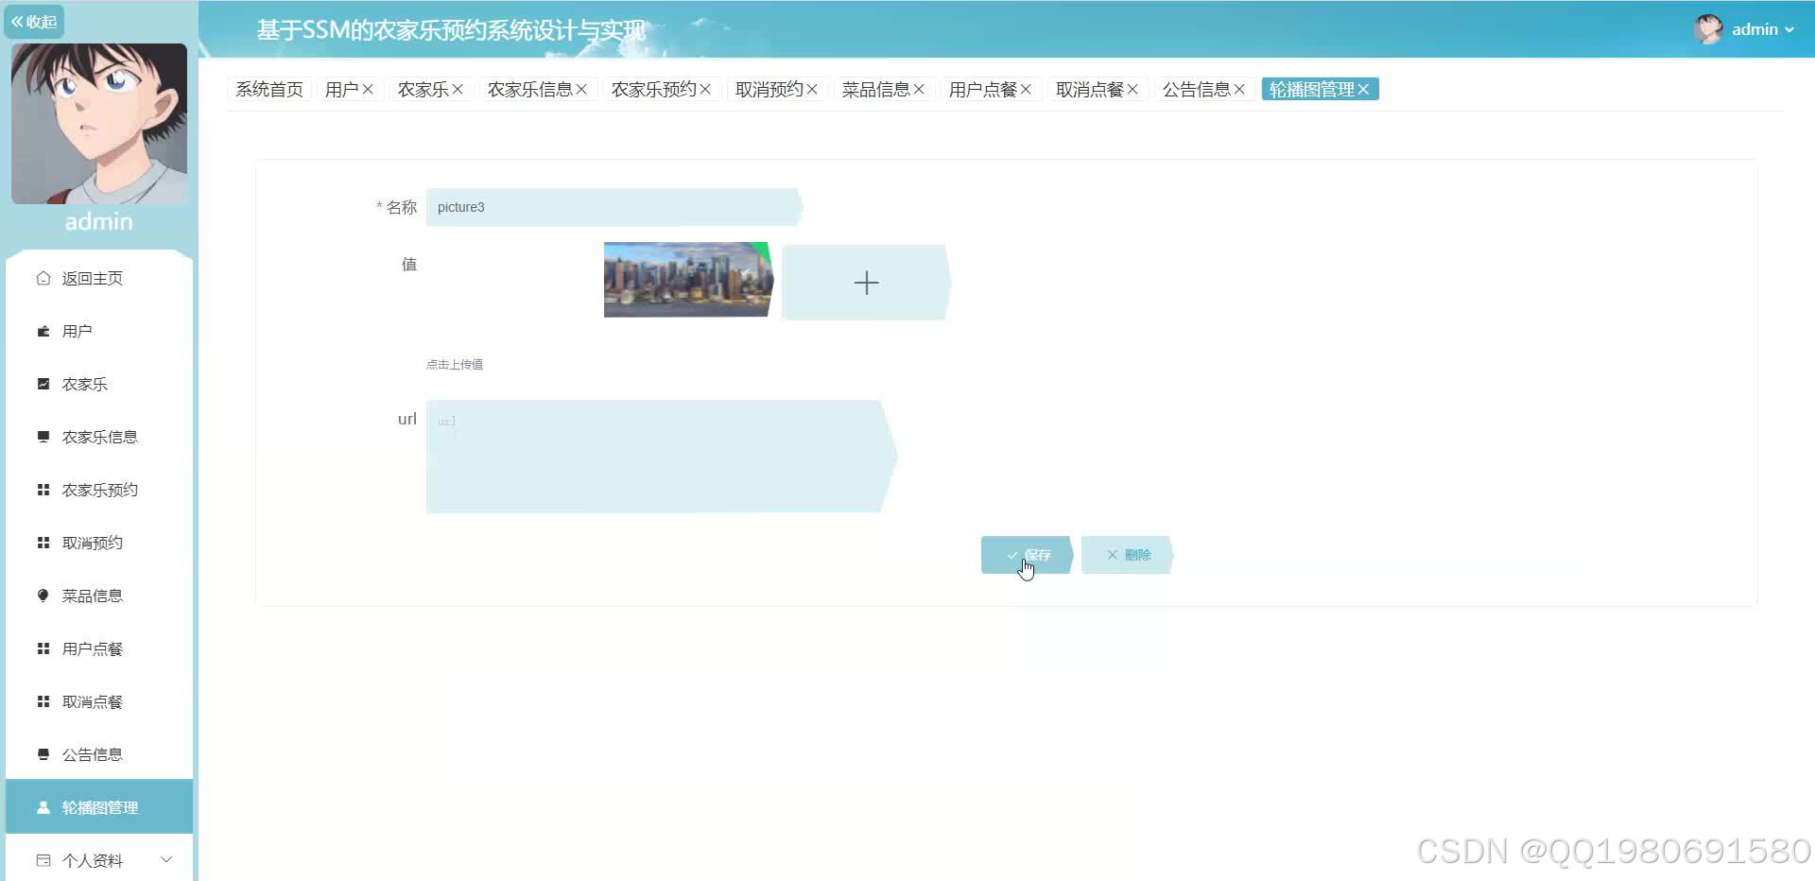Close the 公告信息 tab
1815x881 pixels.
pos(1239,89)
